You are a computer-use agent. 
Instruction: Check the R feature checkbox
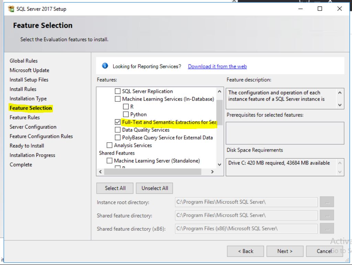[x=126, y=106]
